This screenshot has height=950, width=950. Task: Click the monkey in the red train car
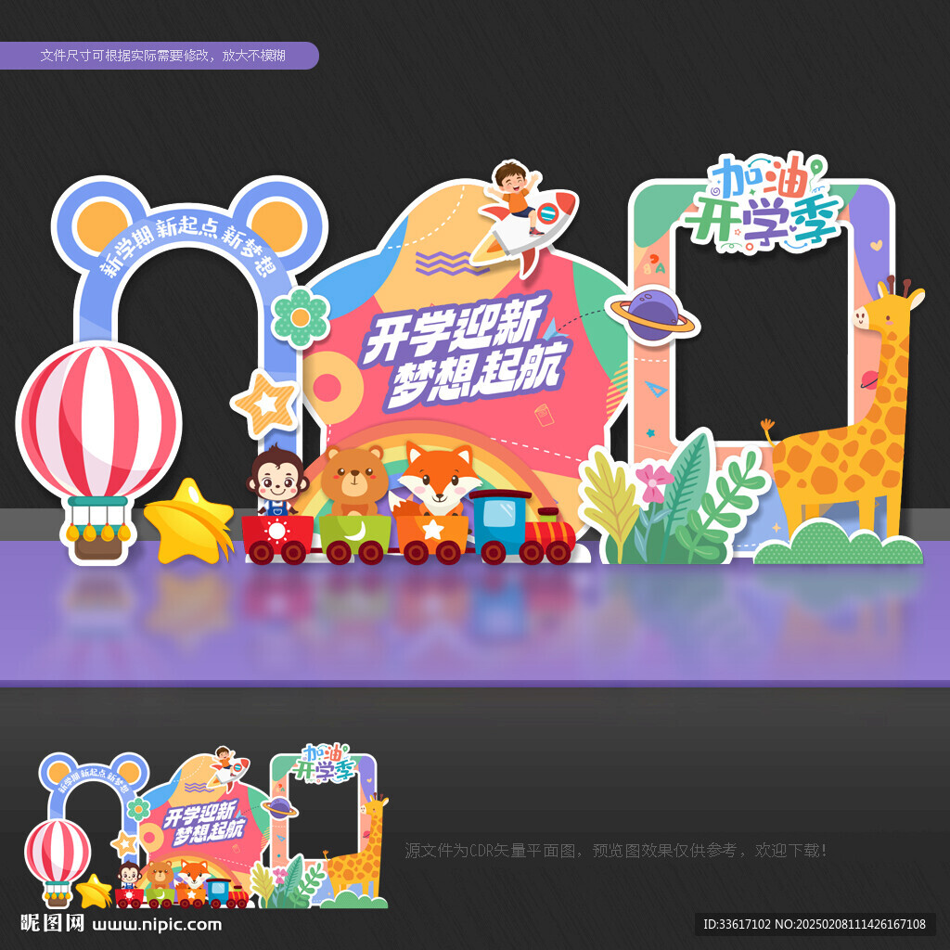coord(276,481)
